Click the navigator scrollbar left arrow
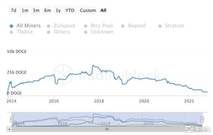 point(9,129)
